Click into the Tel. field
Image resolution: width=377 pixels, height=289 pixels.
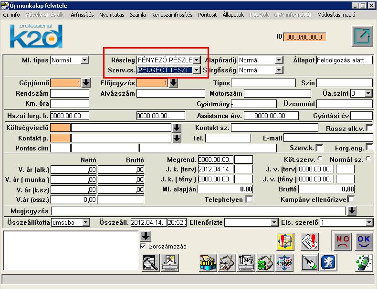click(228, 138)
